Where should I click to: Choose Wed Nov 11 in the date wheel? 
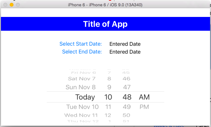(x=81, y=115)
